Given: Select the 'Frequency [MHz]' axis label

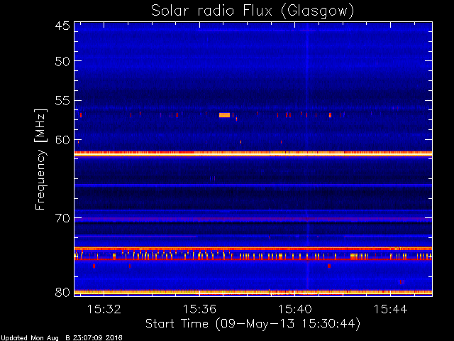Looking at the screenshot, I should tap(40, 159).
